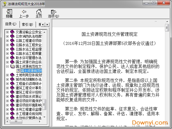This screenshot has height=129, width=172.
Task: Switch to the 索引 index tab
Action: coord(27,24)
